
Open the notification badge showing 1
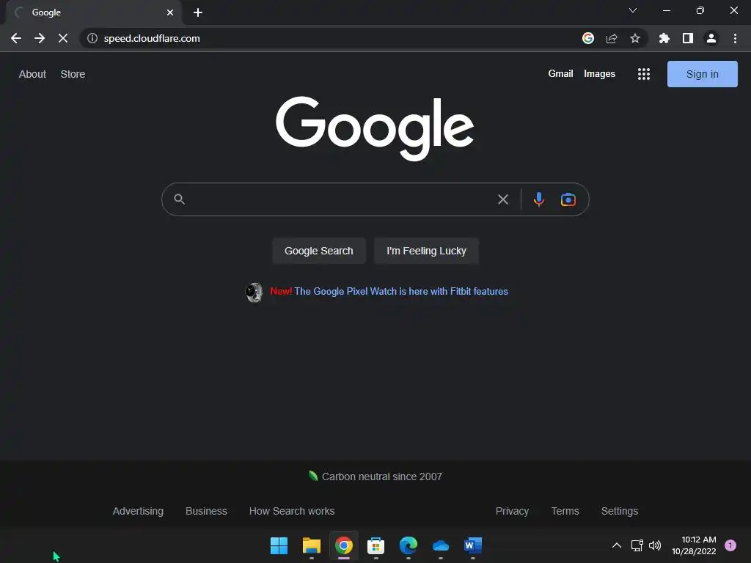pyautogui.click(x=730, y=545)
